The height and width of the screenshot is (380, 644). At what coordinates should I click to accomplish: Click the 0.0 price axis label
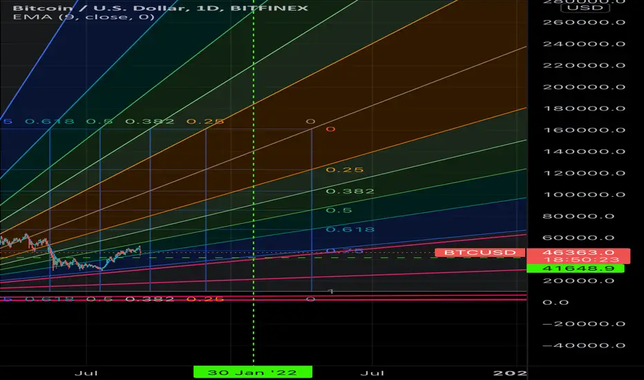(x=556, y=303)
